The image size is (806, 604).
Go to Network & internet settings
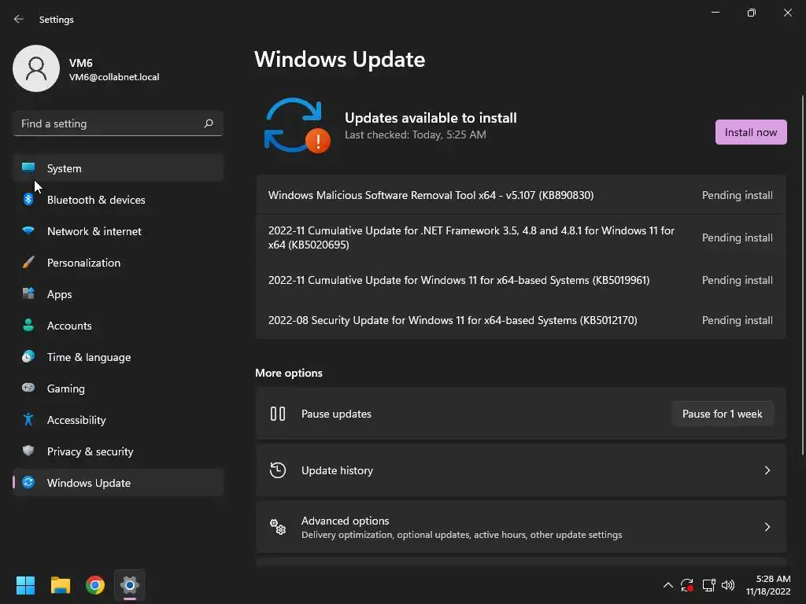click(x=118, y=230)
